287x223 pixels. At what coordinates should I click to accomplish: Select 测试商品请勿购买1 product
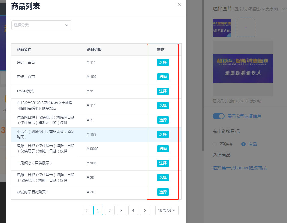coord(163,192)
